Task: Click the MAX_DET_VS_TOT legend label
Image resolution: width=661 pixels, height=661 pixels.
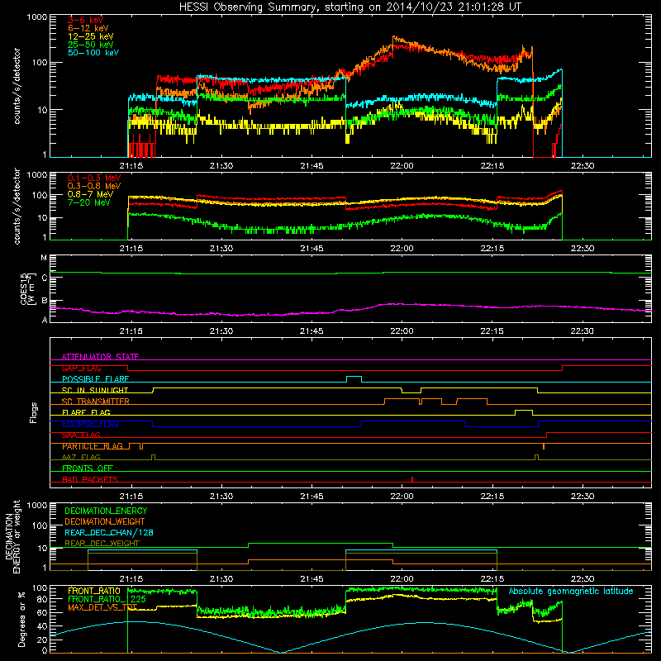Action: point(102,607)
